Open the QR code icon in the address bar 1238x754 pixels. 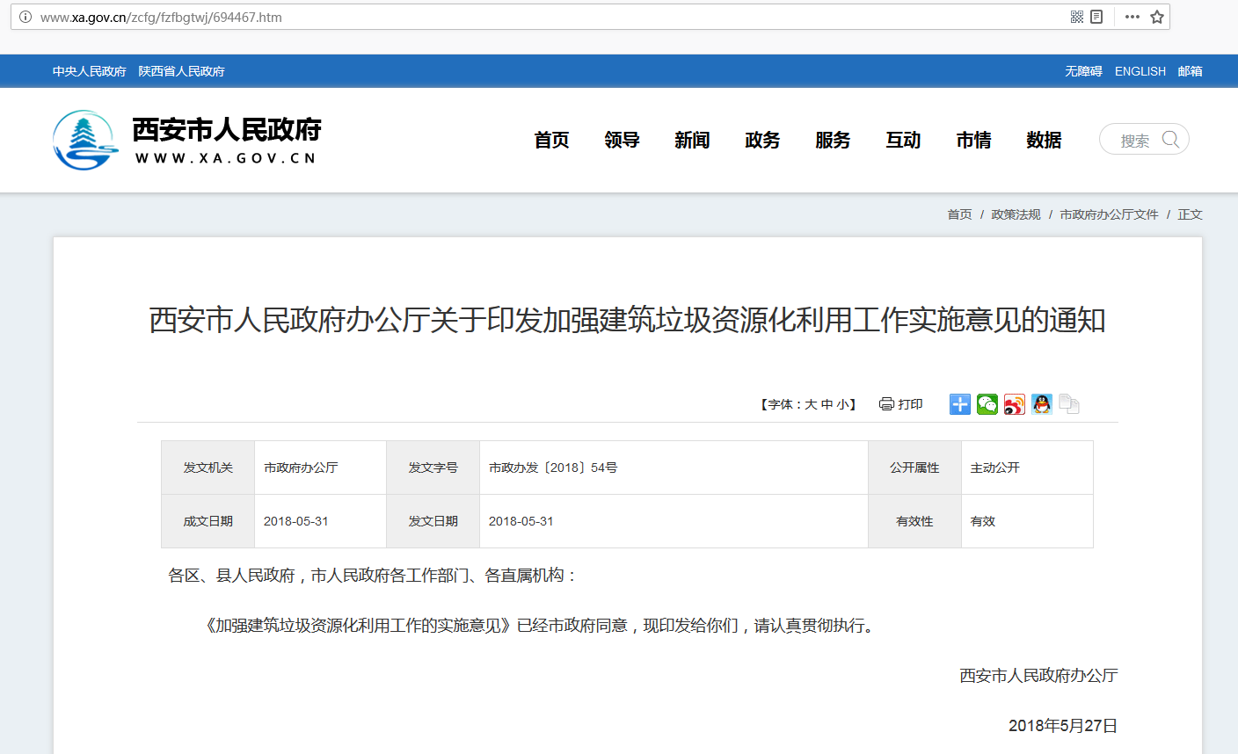click(1076, 16)
